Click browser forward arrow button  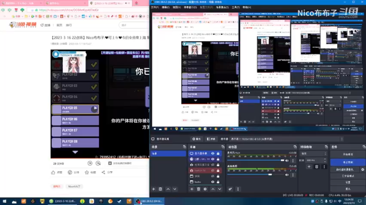9,10
